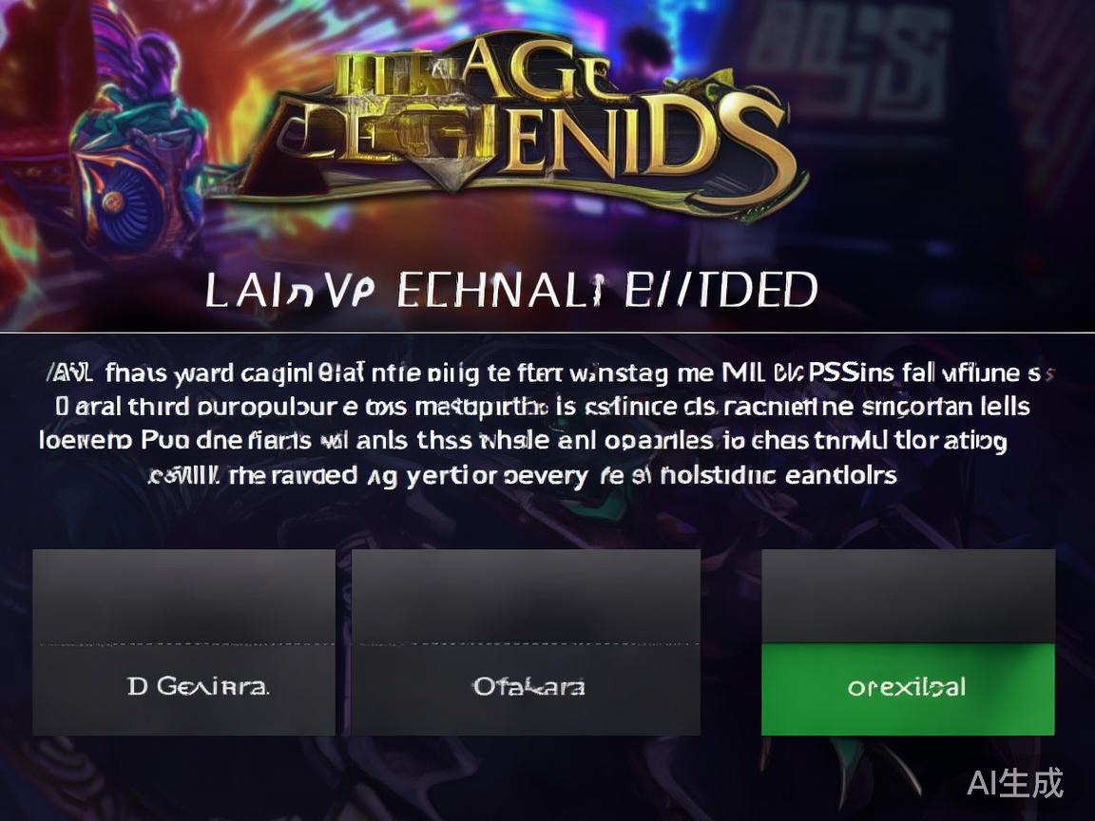The width and height of the screenshot is (1095, 821).
Task: Click the "LAInVP ECHNALI E//TDED" heading
Action: [x=512, y=290]
